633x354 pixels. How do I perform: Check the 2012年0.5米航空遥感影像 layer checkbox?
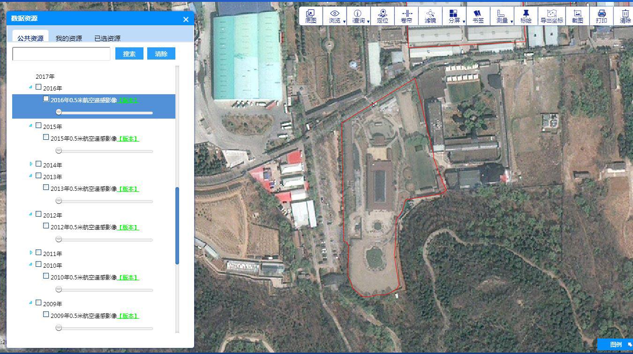46,226
